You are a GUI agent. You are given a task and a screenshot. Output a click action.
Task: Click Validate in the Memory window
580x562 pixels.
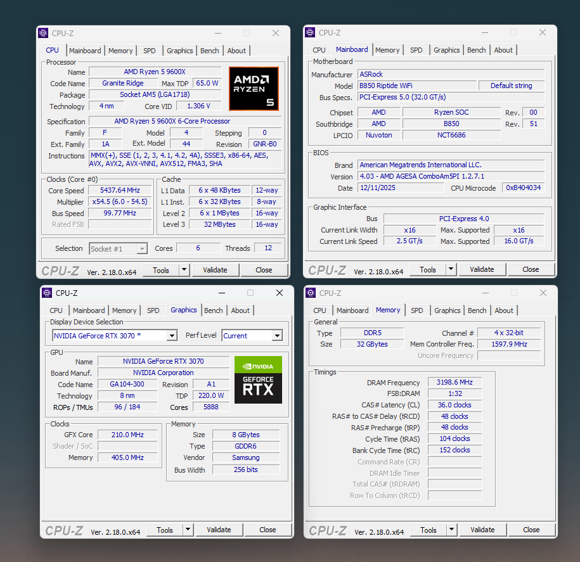point(483,530)
